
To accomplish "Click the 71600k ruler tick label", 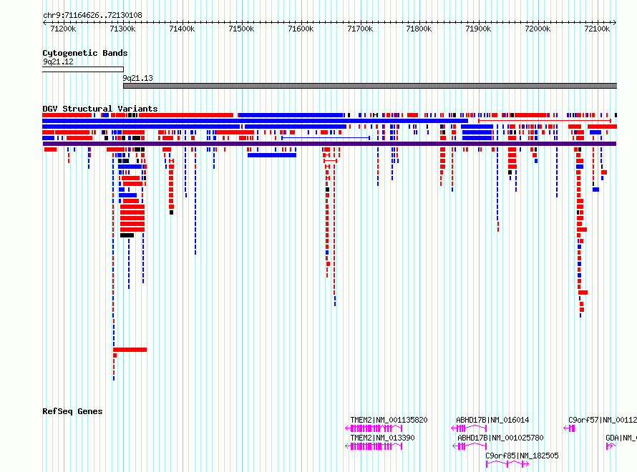I will [x=301, y=29].
